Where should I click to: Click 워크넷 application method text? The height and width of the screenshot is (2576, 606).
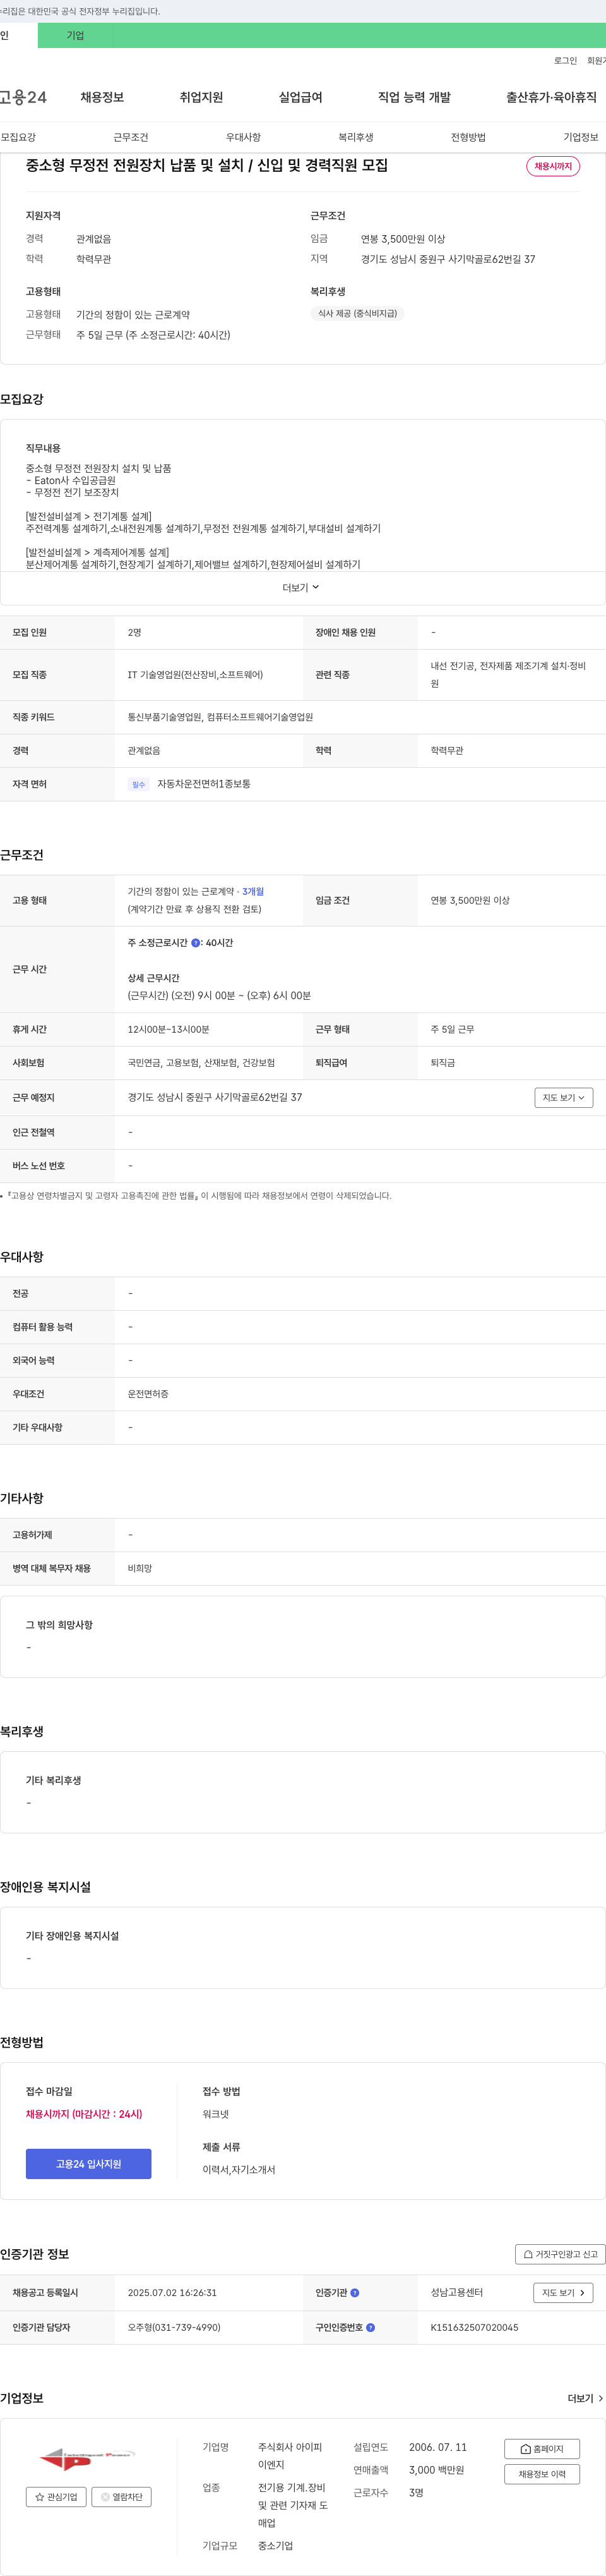[x=216, y=2114]
